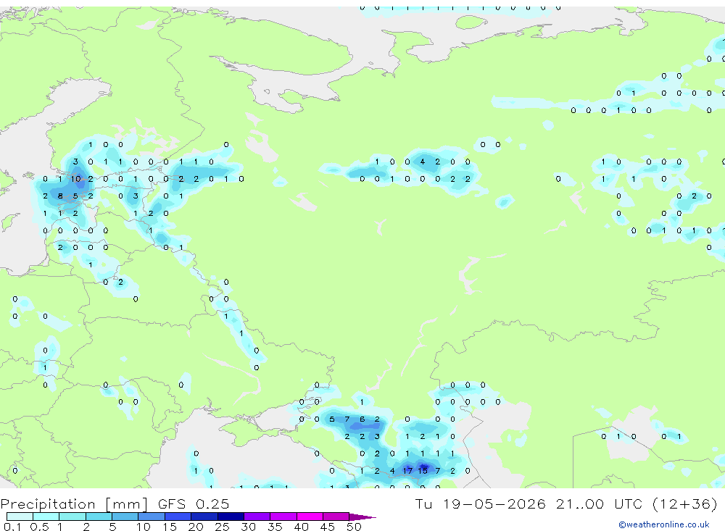Click the '35' legend scale label

tap(275, 527)
